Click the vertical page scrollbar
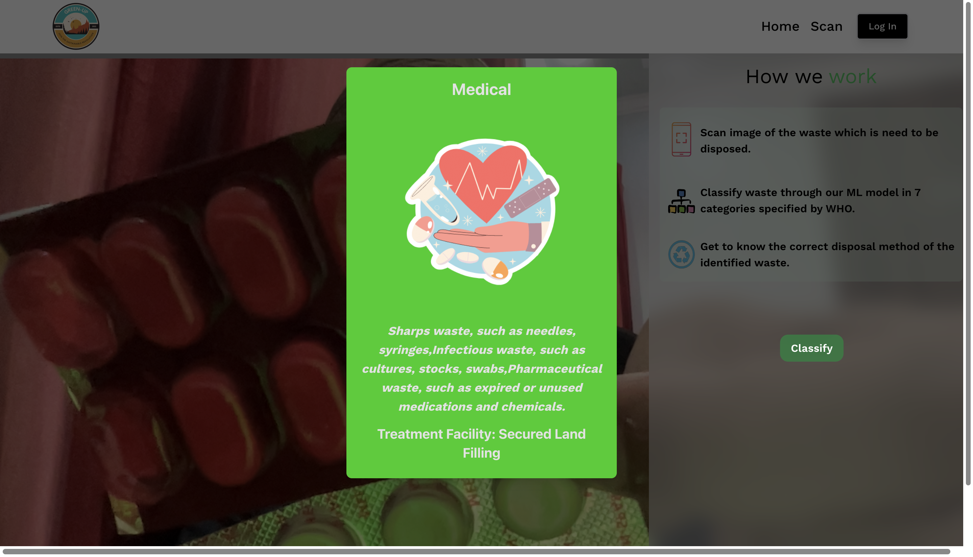973x557 pixels. coord(968,243)
